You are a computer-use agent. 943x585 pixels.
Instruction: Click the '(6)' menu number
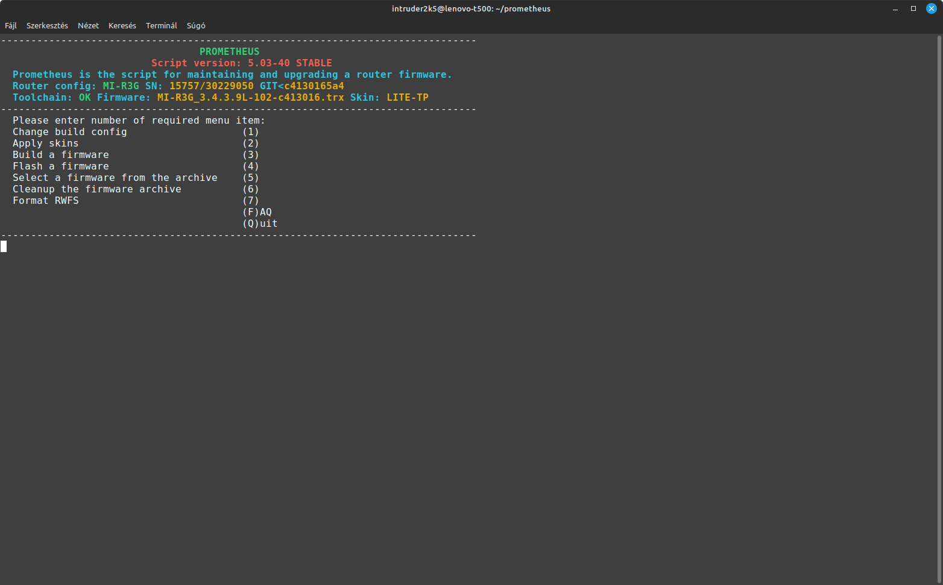(x=251, y=189)
